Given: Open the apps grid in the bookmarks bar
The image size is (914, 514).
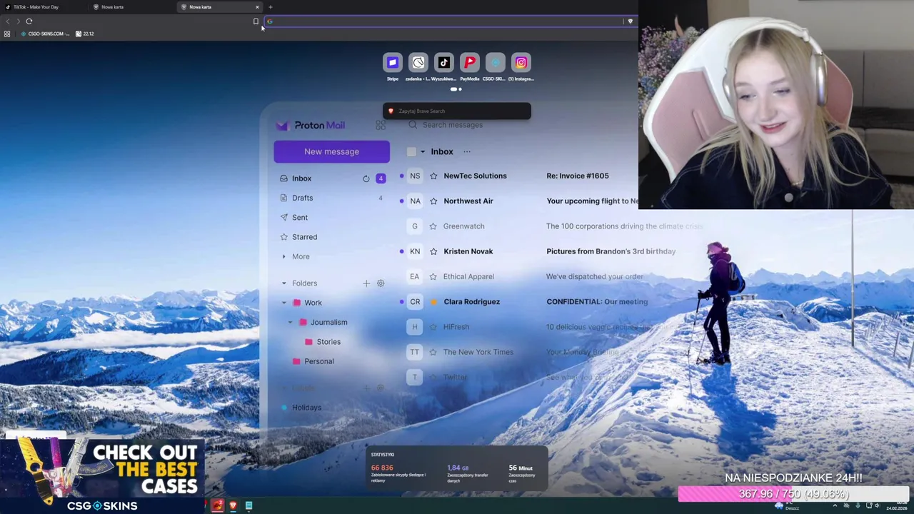Looking at the screenshot, I should pos(7,34).
